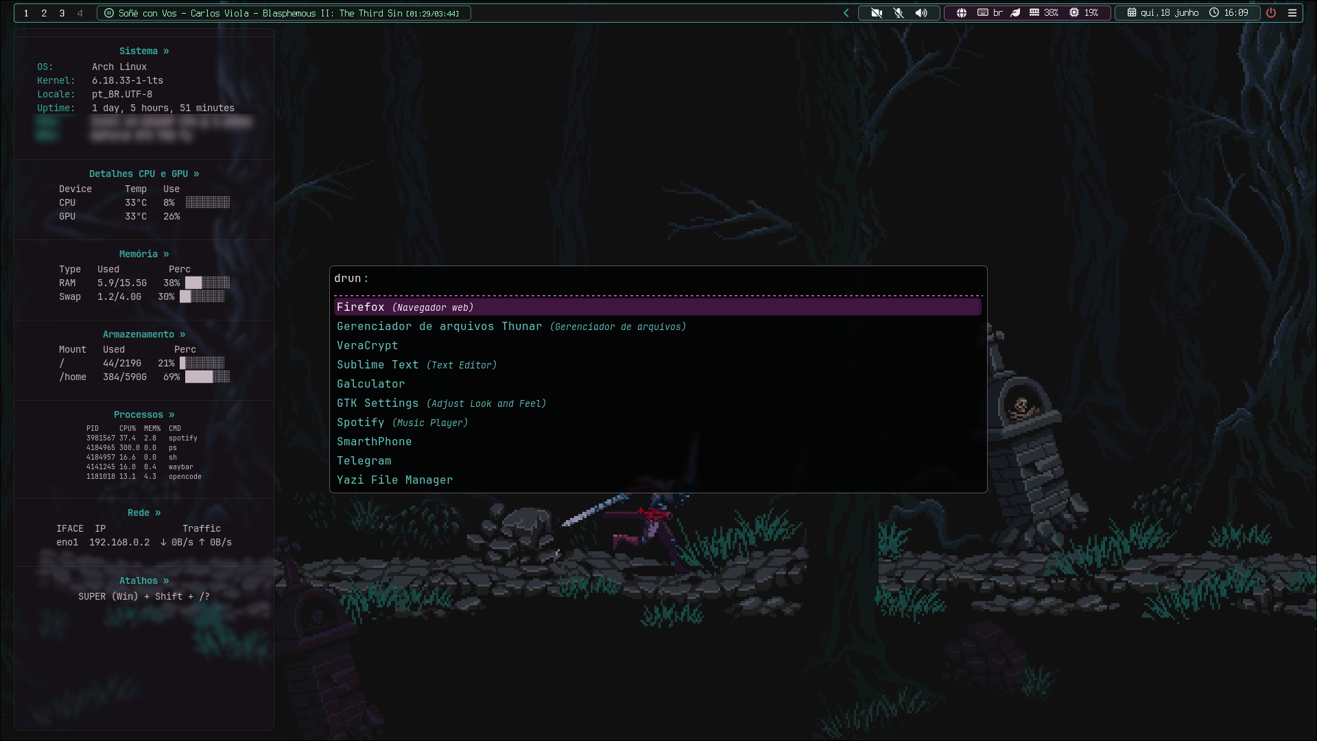Switch to workspace 2
The height and width of the screenshot is (741, 1317).
click(44, 13)
